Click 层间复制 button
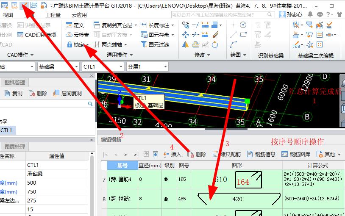This screenshot has width=345, height=216. tap(67, 94)
